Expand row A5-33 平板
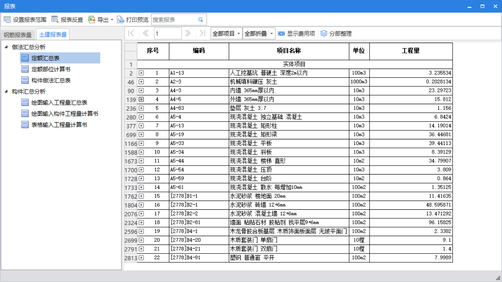502x282 pixels. tap(141, 143)
